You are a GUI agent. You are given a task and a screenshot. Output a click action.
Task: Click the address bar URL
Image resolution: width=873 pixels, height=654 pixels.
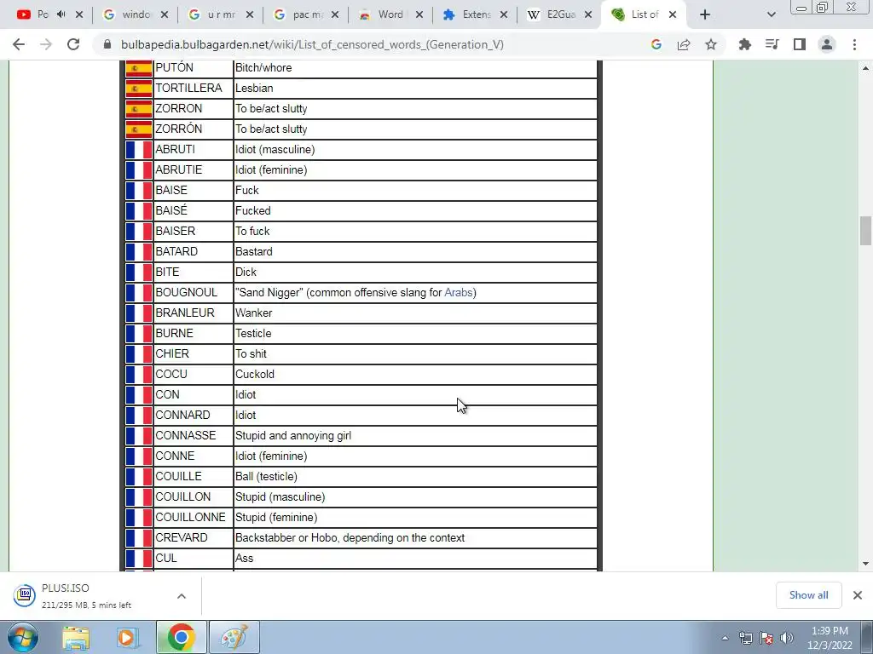312,44
